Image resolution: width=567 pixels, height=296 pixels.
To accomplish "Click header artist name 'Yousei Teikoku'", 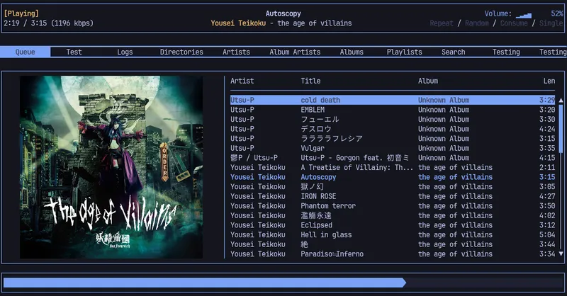I will 238,23.
